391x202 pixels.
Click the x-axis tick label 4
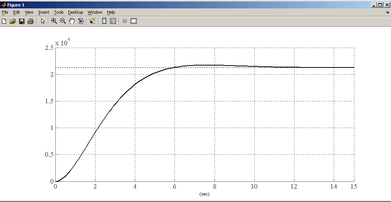[135, 187]
